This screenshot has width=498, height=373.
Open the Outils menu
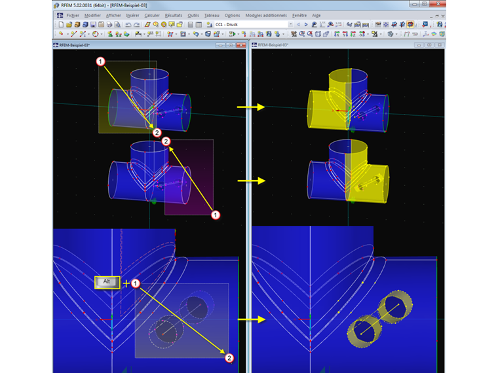point(193,15)
